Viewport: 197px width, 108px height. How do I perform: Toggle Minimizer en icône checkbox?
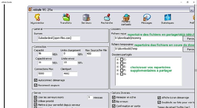click(x=114, y=97)
